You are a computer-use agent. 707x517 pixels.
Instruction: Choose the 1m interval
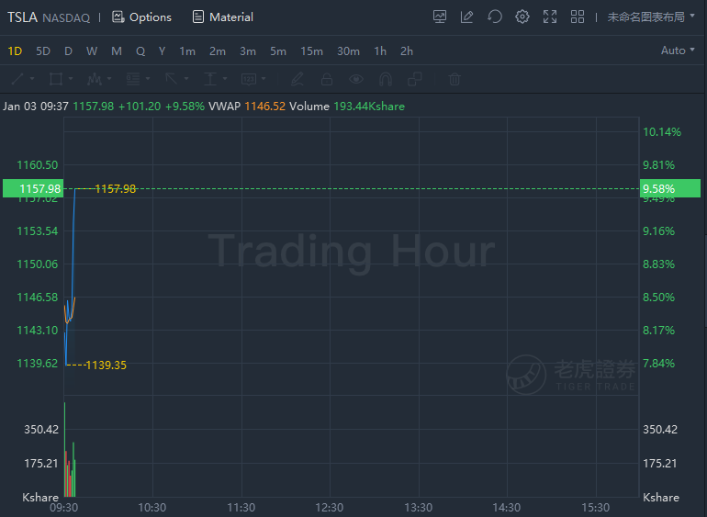pyautogui.click(x=187, y=51)
